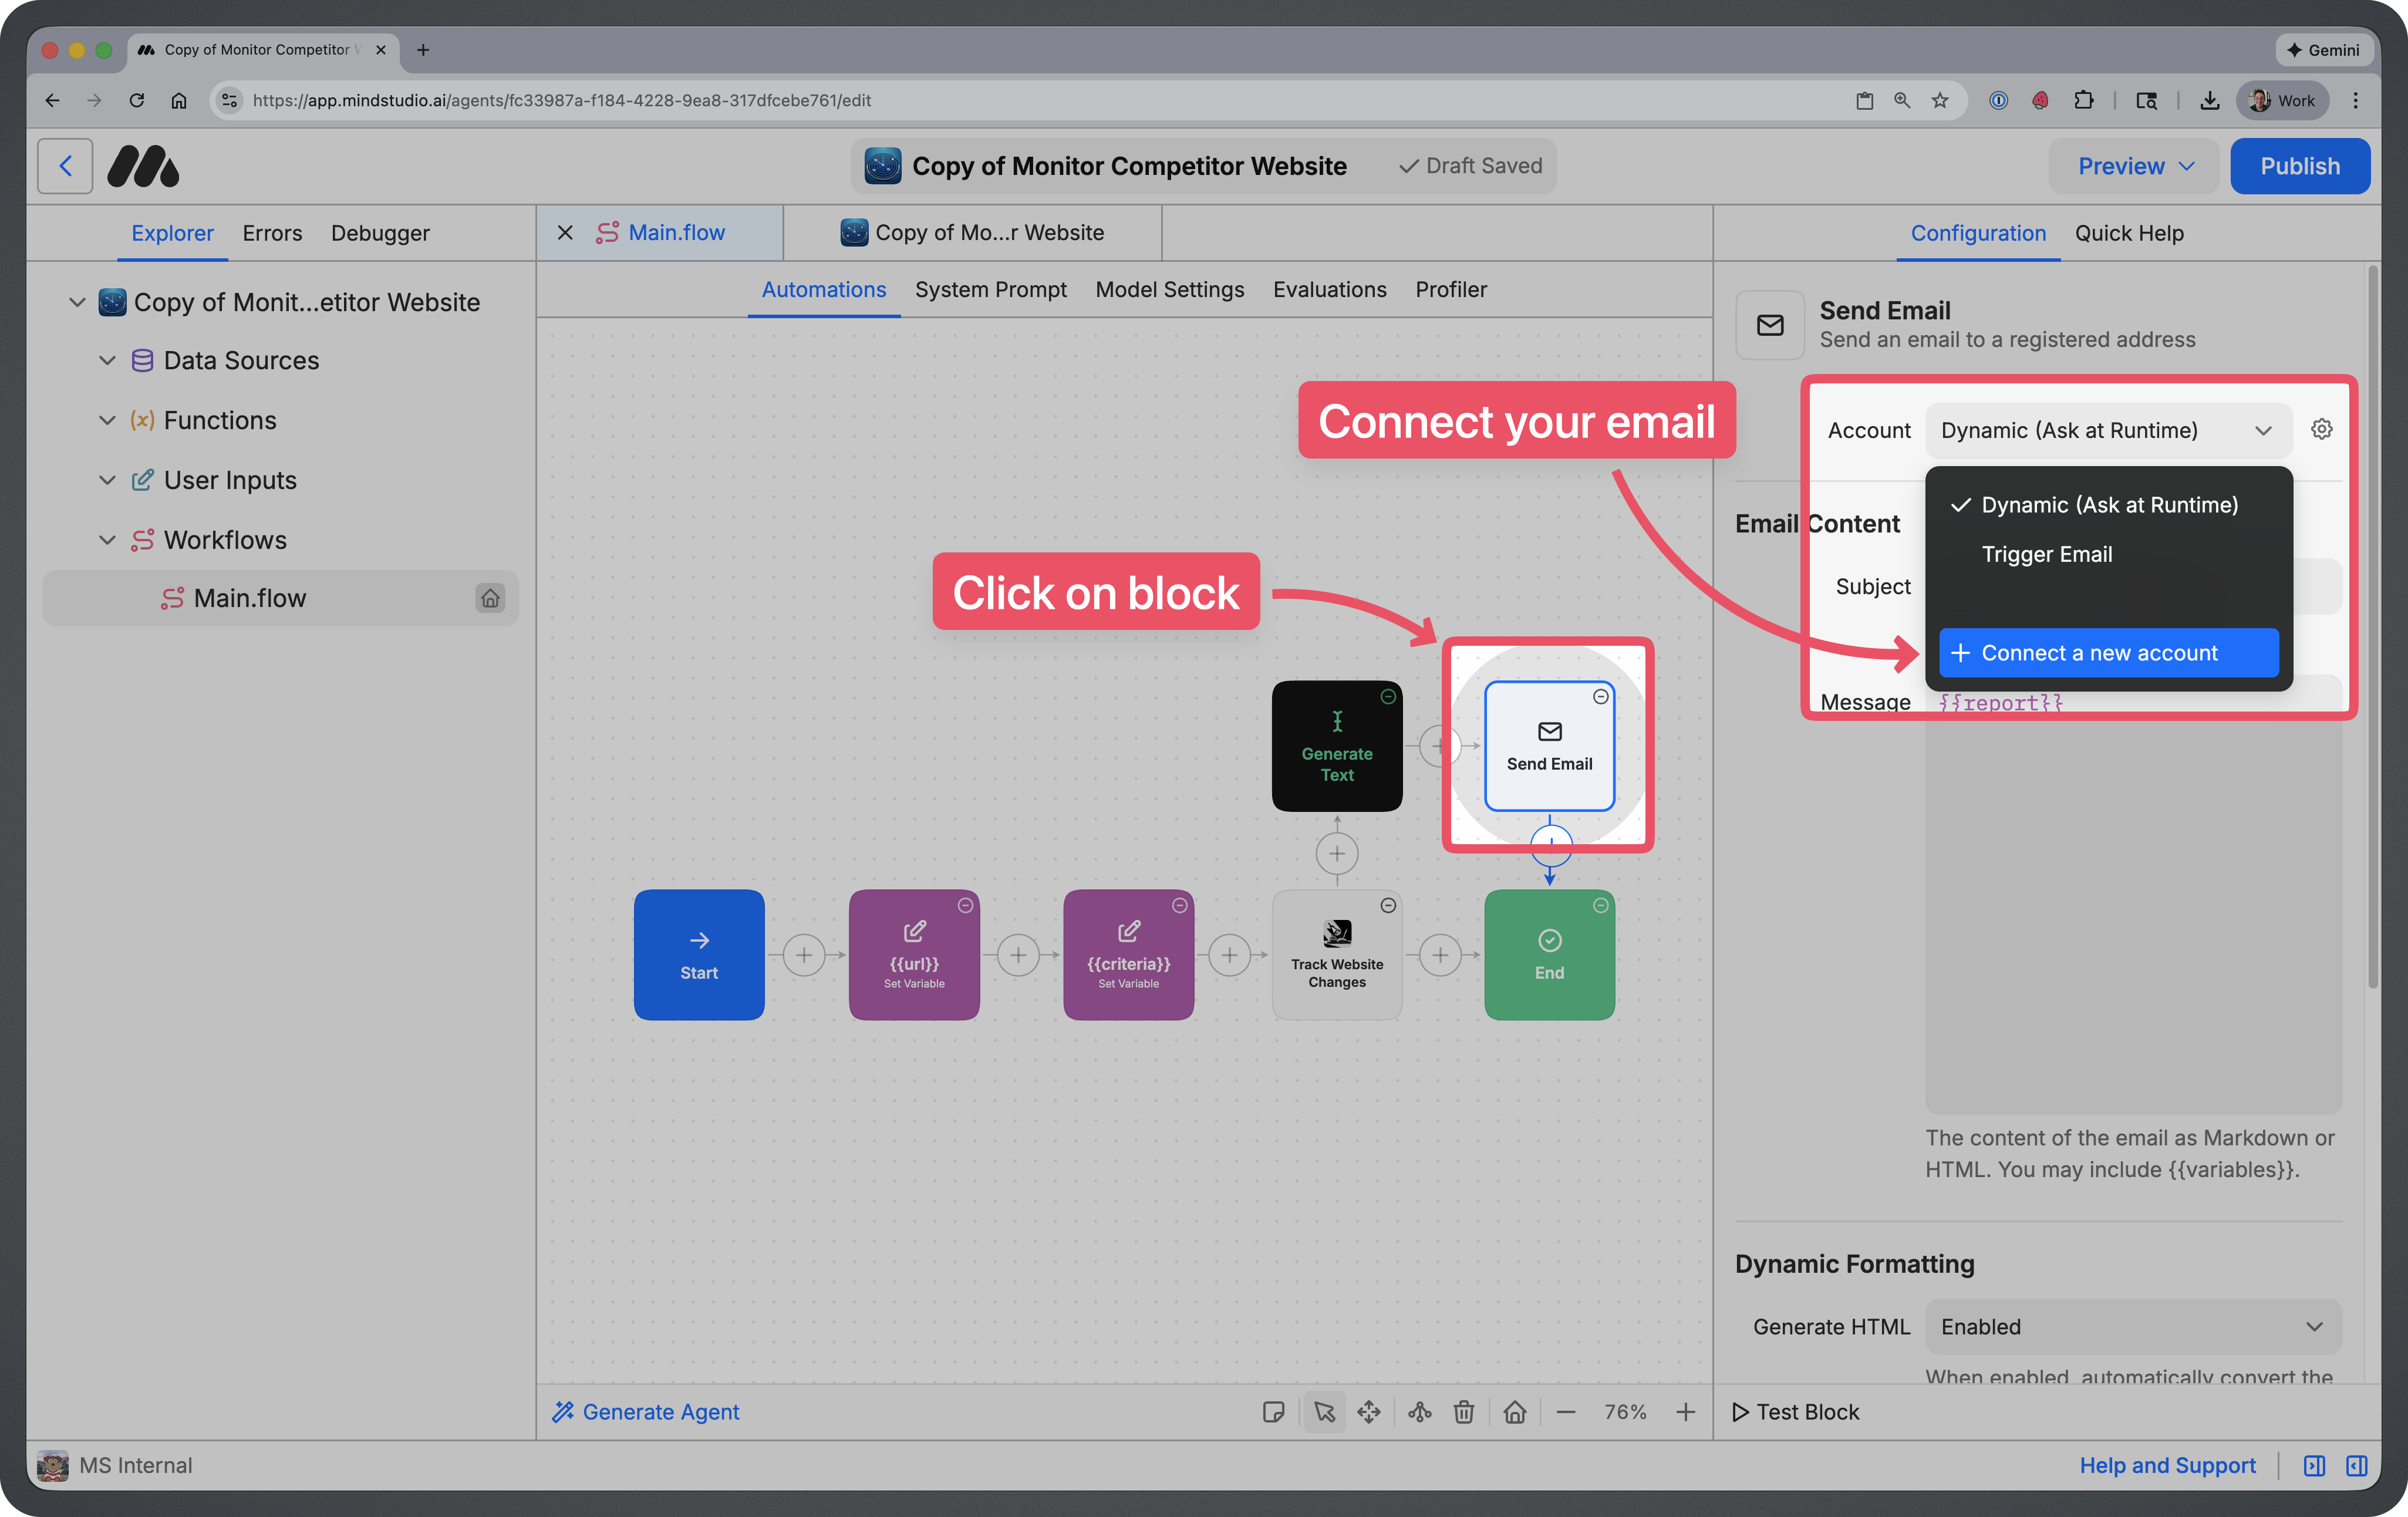Zoom in with the plus control
Image resolution: width=2408 pixels, height=1517 pixels.
1686,1412
